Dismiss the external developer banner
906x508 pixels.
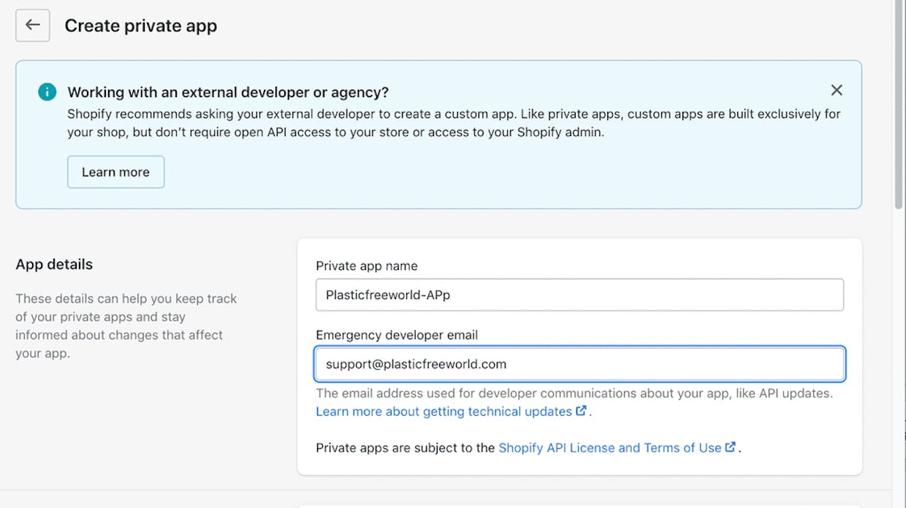click(837, 90)
